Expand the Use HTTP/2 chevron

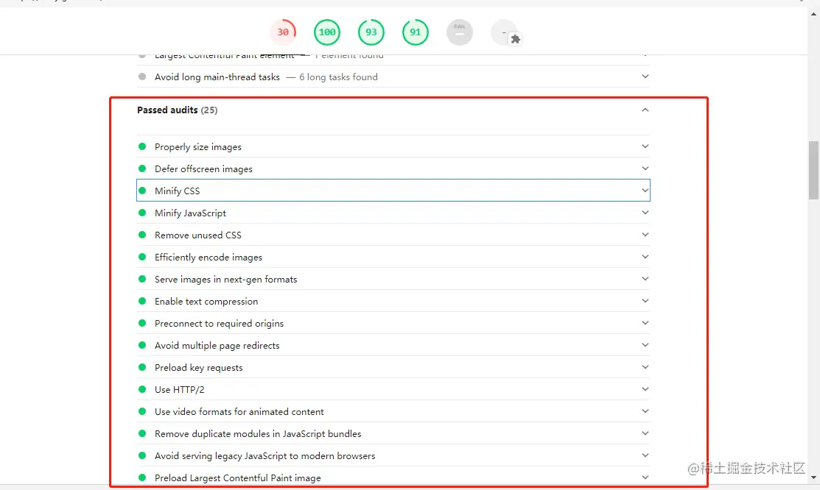pos(645,389)
